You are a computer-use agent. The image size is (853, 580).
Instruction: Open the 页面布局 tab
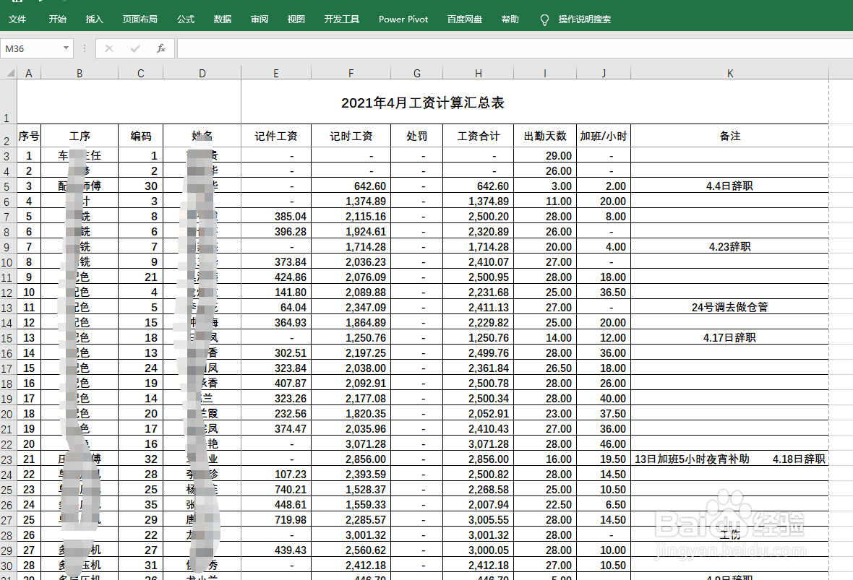coord(140,19)
